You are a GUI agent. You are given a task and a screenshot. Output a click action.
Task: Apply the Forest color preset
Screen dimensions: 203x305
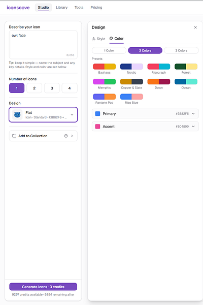click(186, 67)
